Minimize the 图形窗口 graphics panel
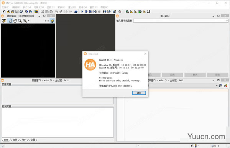The width and height of the screenshot is (230, 148). point(39,16)
